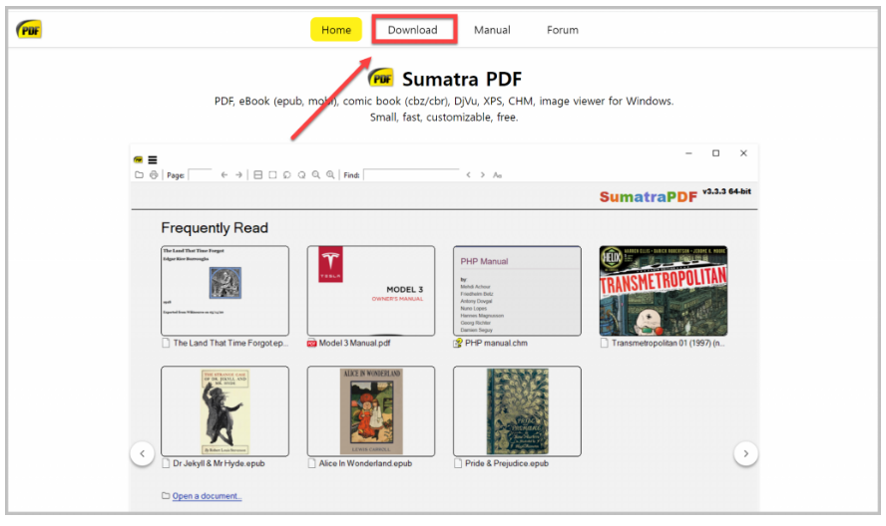
Task: Click the SumatraPDF colorful logo text
Action: 649,196
